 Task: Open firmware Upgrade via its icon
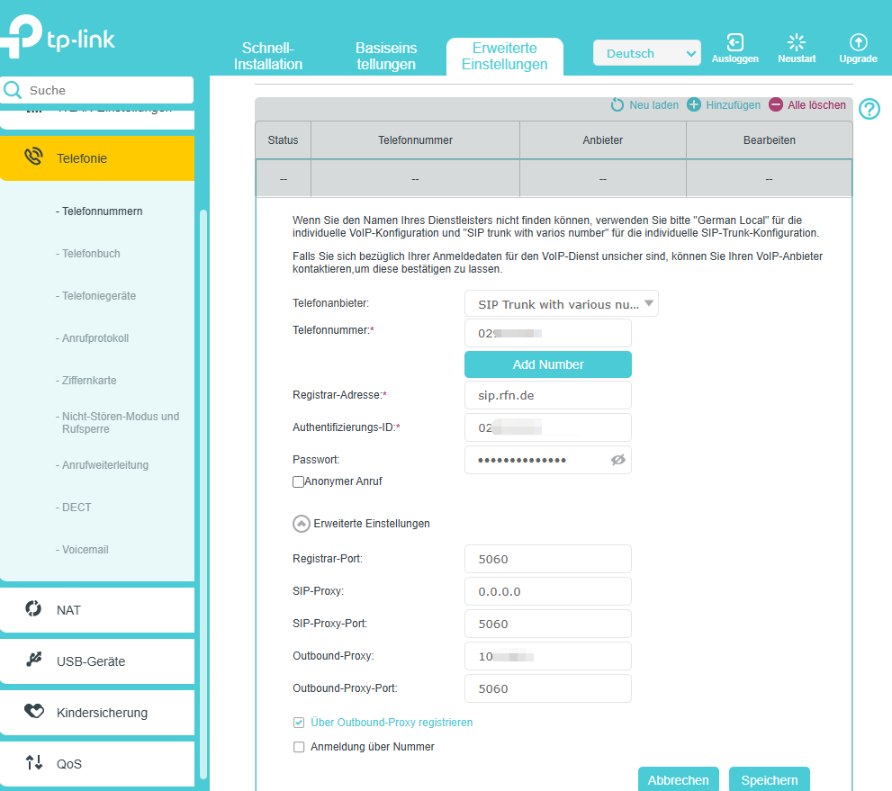[857, 43]
